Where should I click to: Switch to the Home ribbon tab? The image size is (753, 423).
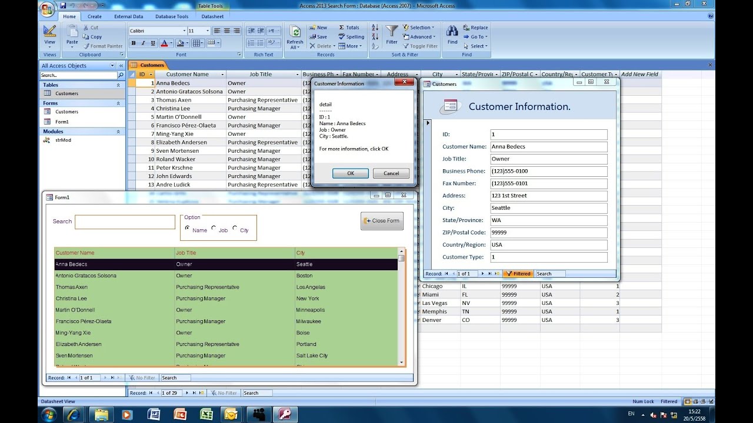tap(69, 16)
